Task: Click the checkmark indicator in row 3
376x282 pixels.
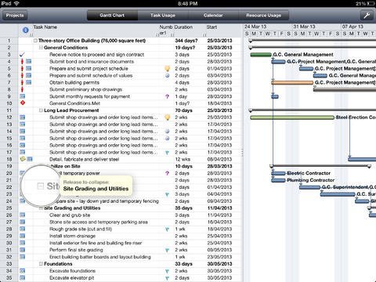Action: click(22, 55)
